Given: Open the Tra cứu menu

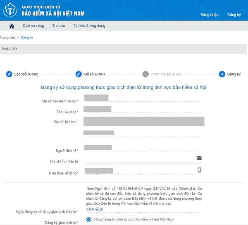Looking at the screenshot, I should (x=59, y=26).
